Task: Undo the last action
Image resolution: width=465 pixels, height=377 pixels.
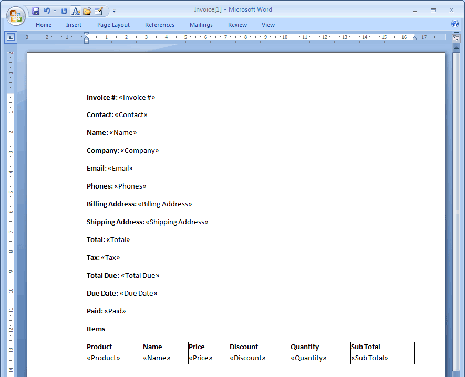Action: coord(47,11)
